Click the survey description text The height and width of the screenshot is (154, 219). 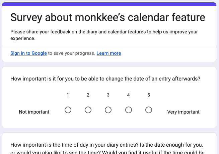(x=104, y=35)
